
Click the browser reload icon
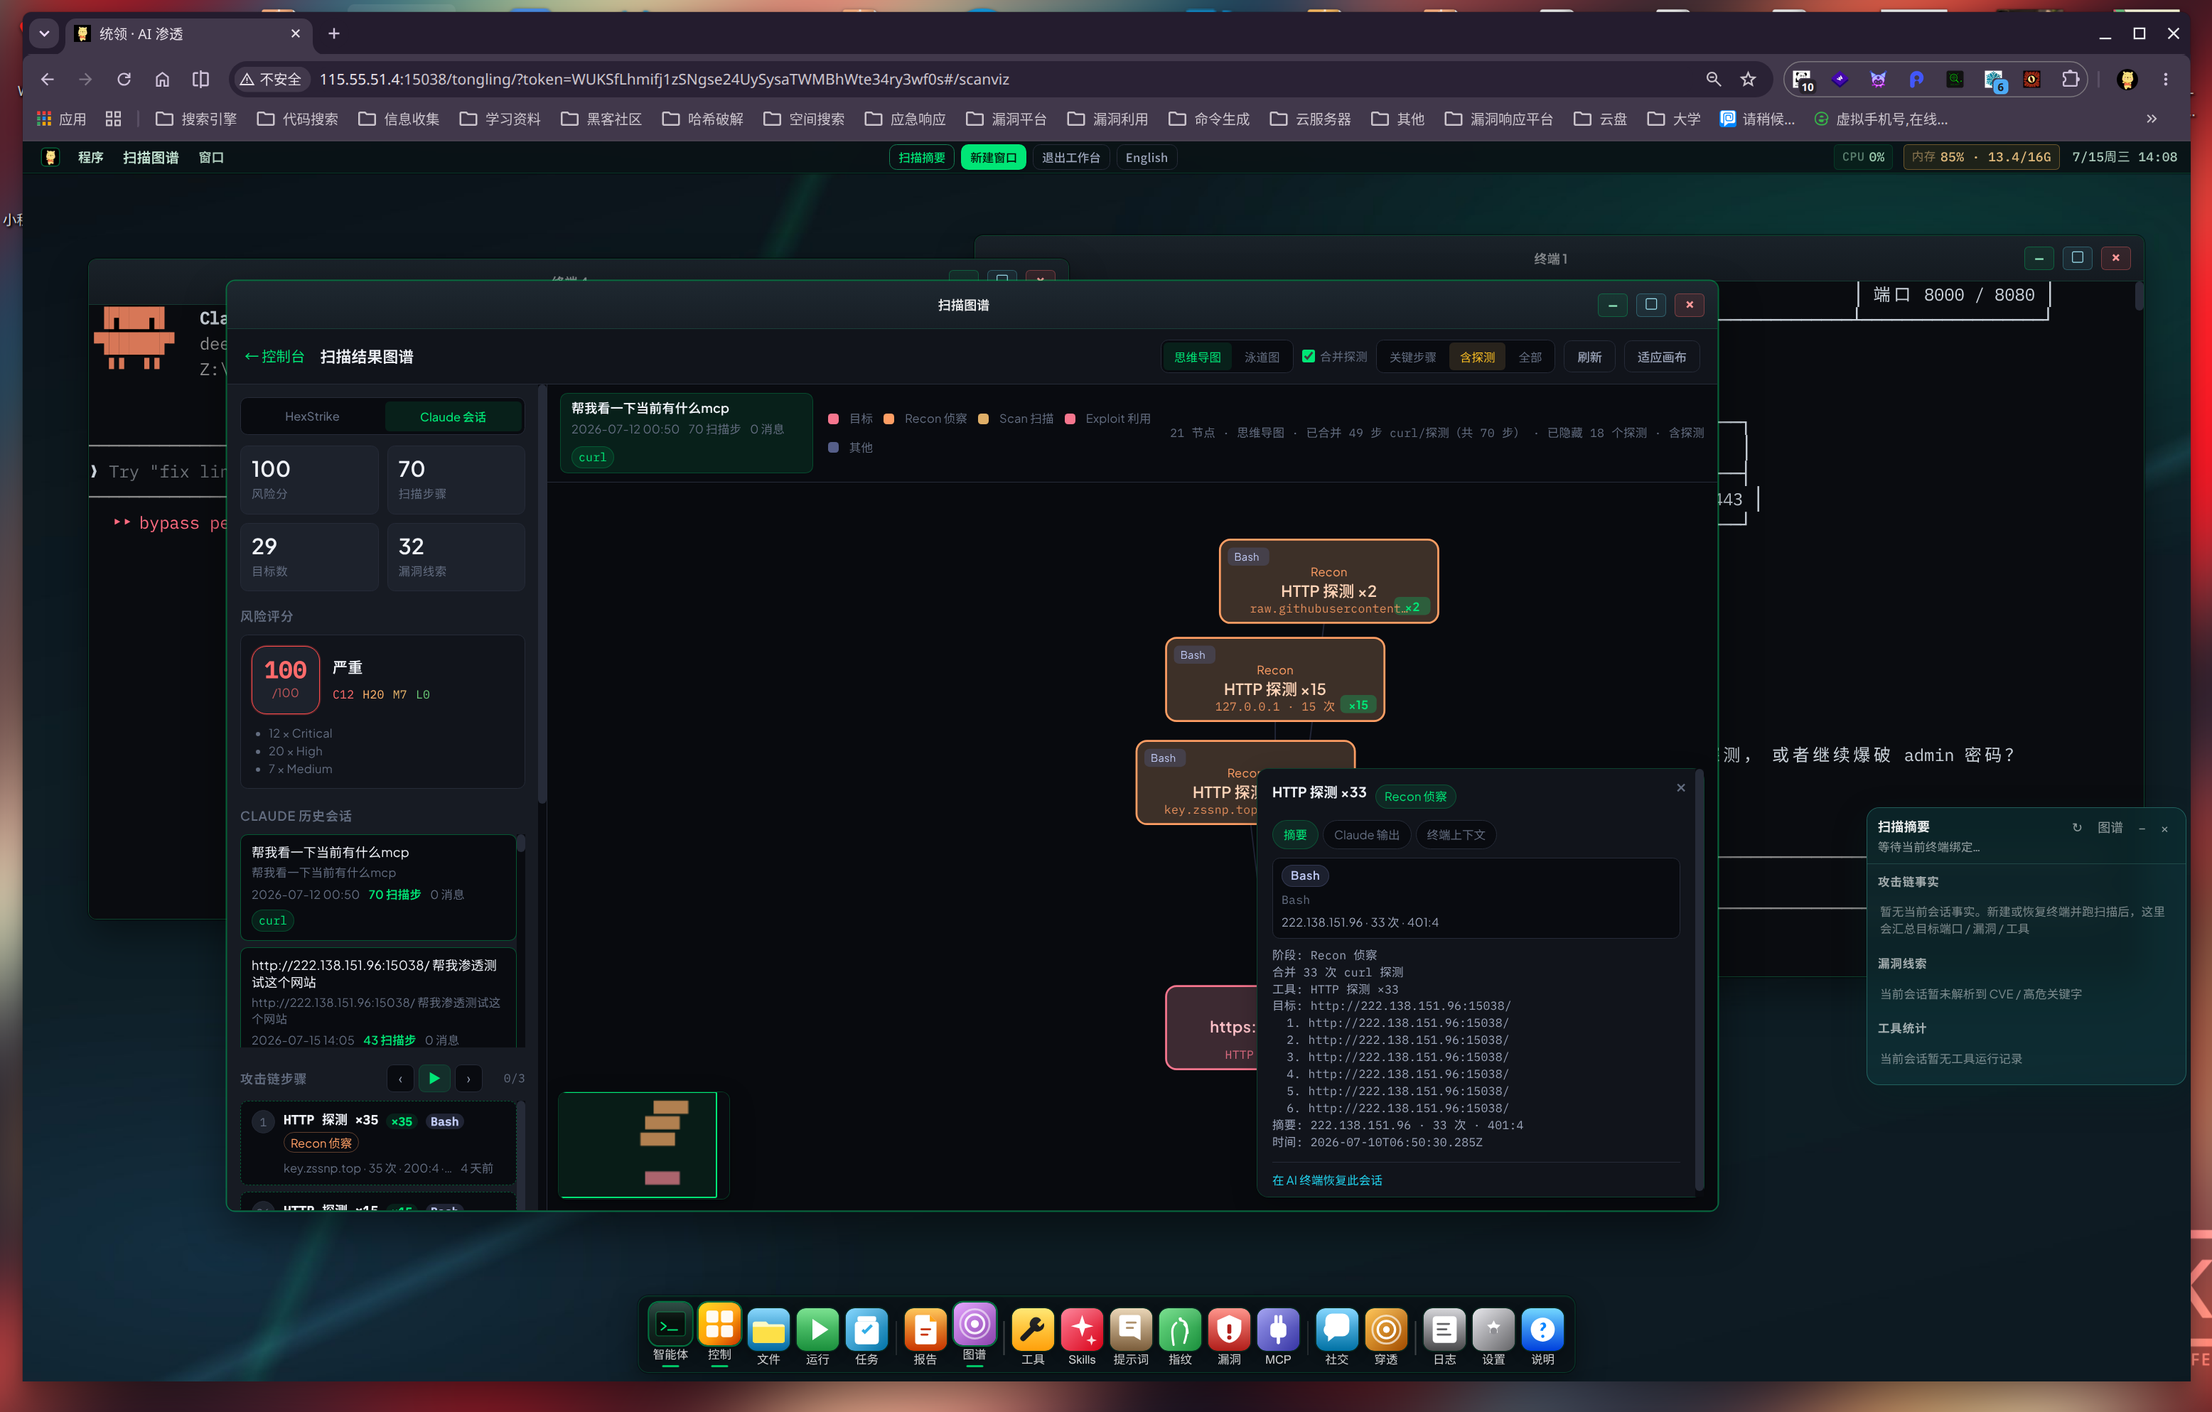pyautogui.click(x=123, y=79)
